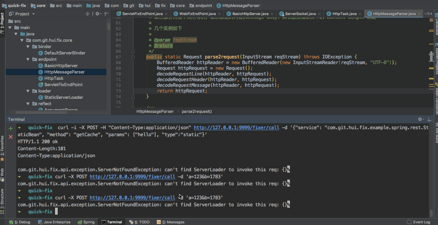Viewport: 438px width, 225px height.
Task: Click the parse2request() breadcrumb below editor
Action: [x=196, y=111]
